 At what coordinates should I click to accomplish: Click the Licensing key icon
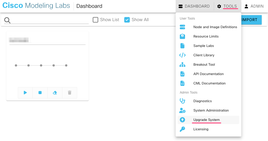click(182, 129)
